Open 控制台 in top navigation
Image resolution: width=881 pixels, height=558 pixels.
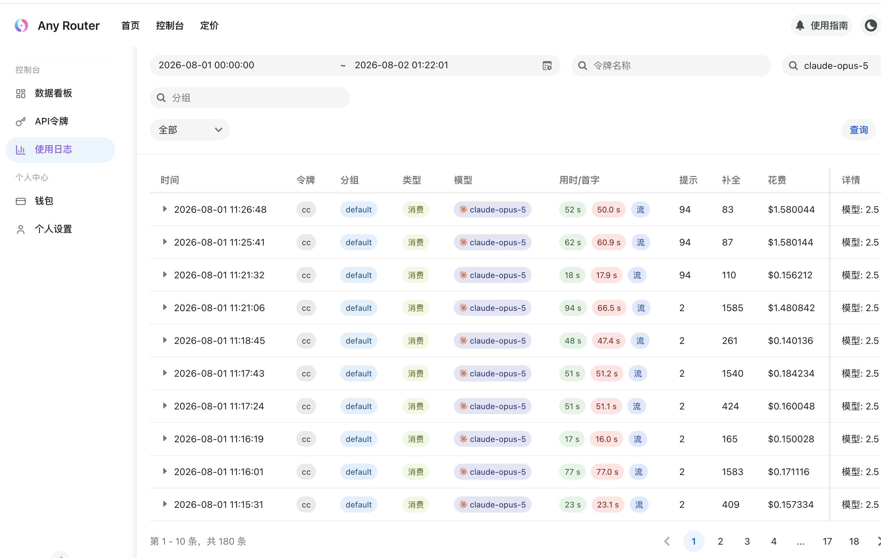coord(170,25)
